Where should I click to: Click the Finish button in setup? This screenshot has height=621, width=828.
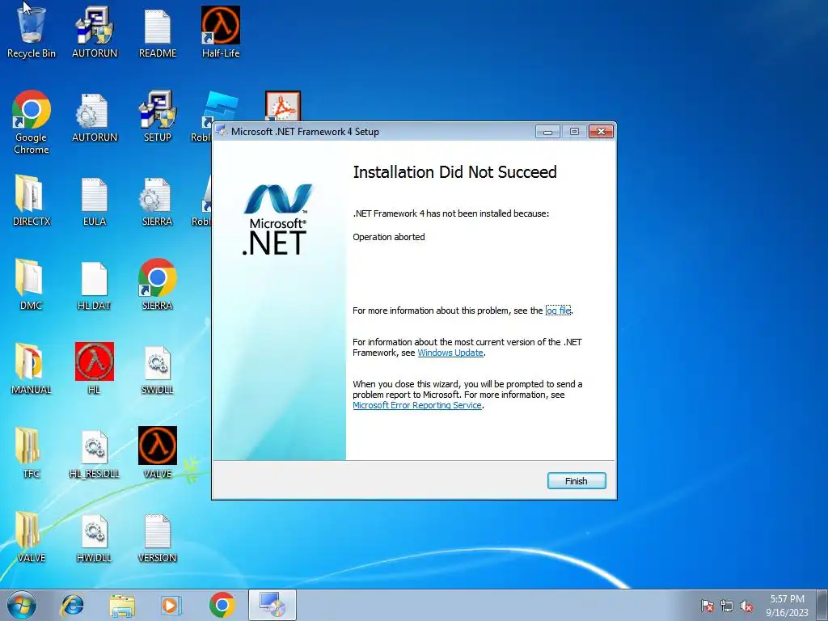point(576,481)
